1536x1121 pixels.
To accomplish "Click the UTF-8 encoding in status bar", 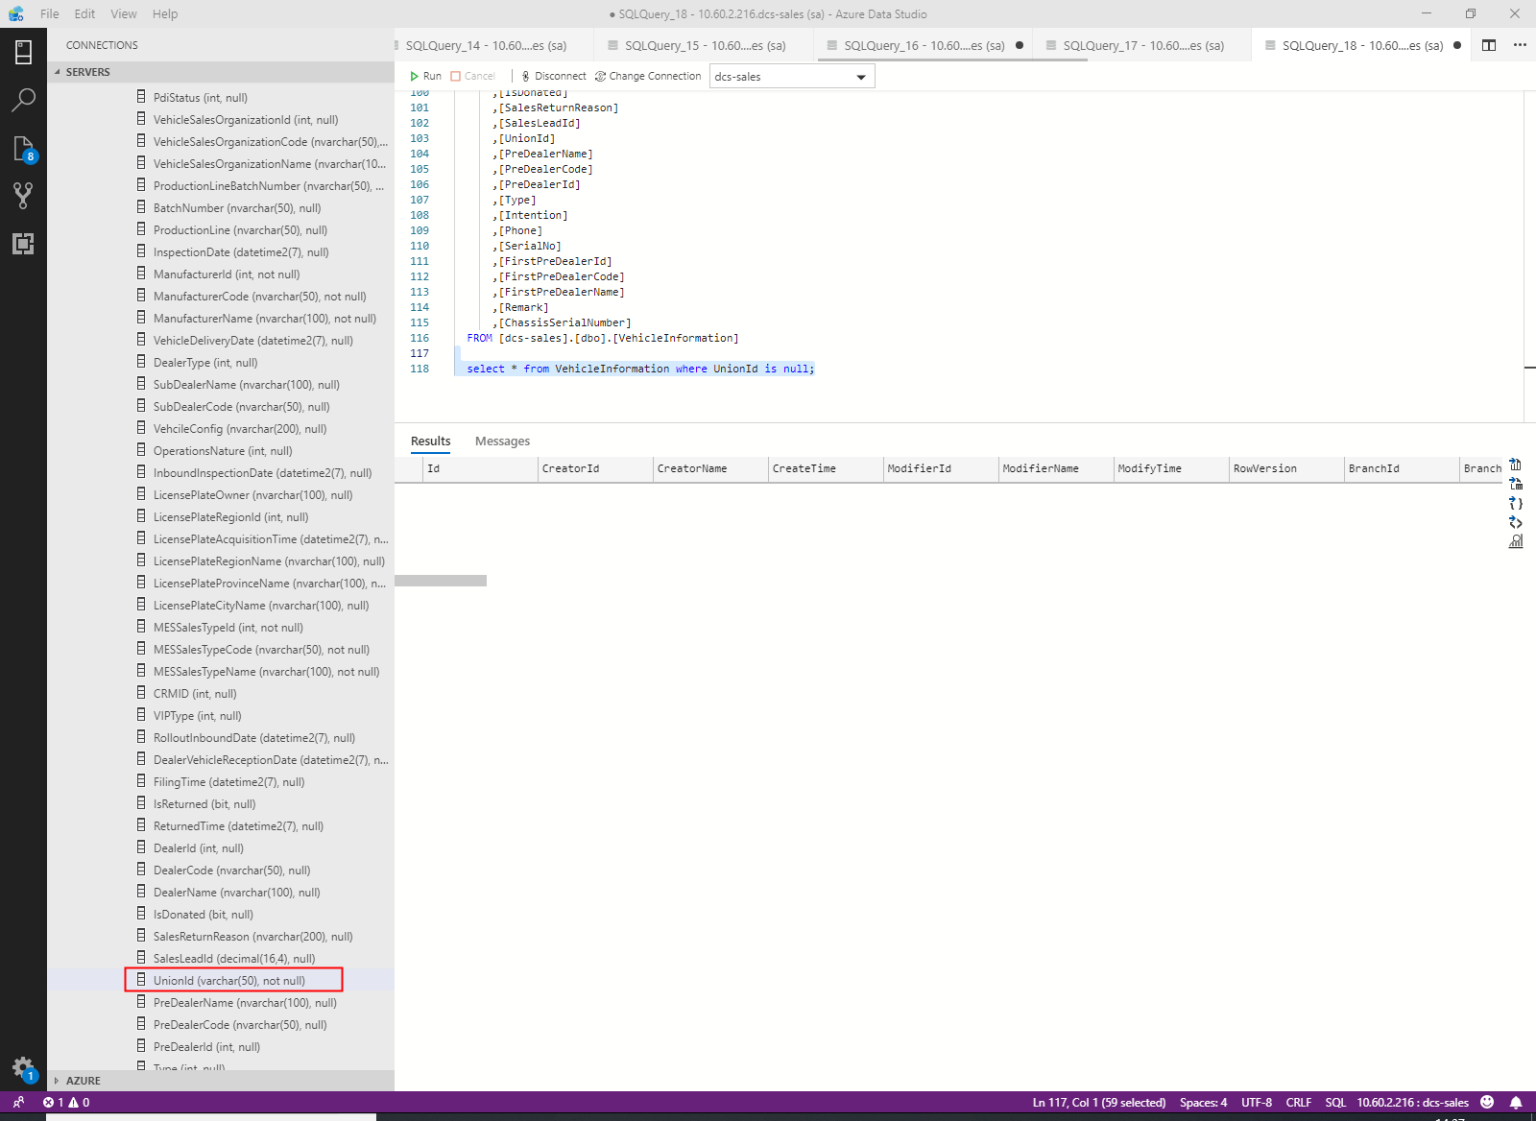I will [x=1257, y=1103].
